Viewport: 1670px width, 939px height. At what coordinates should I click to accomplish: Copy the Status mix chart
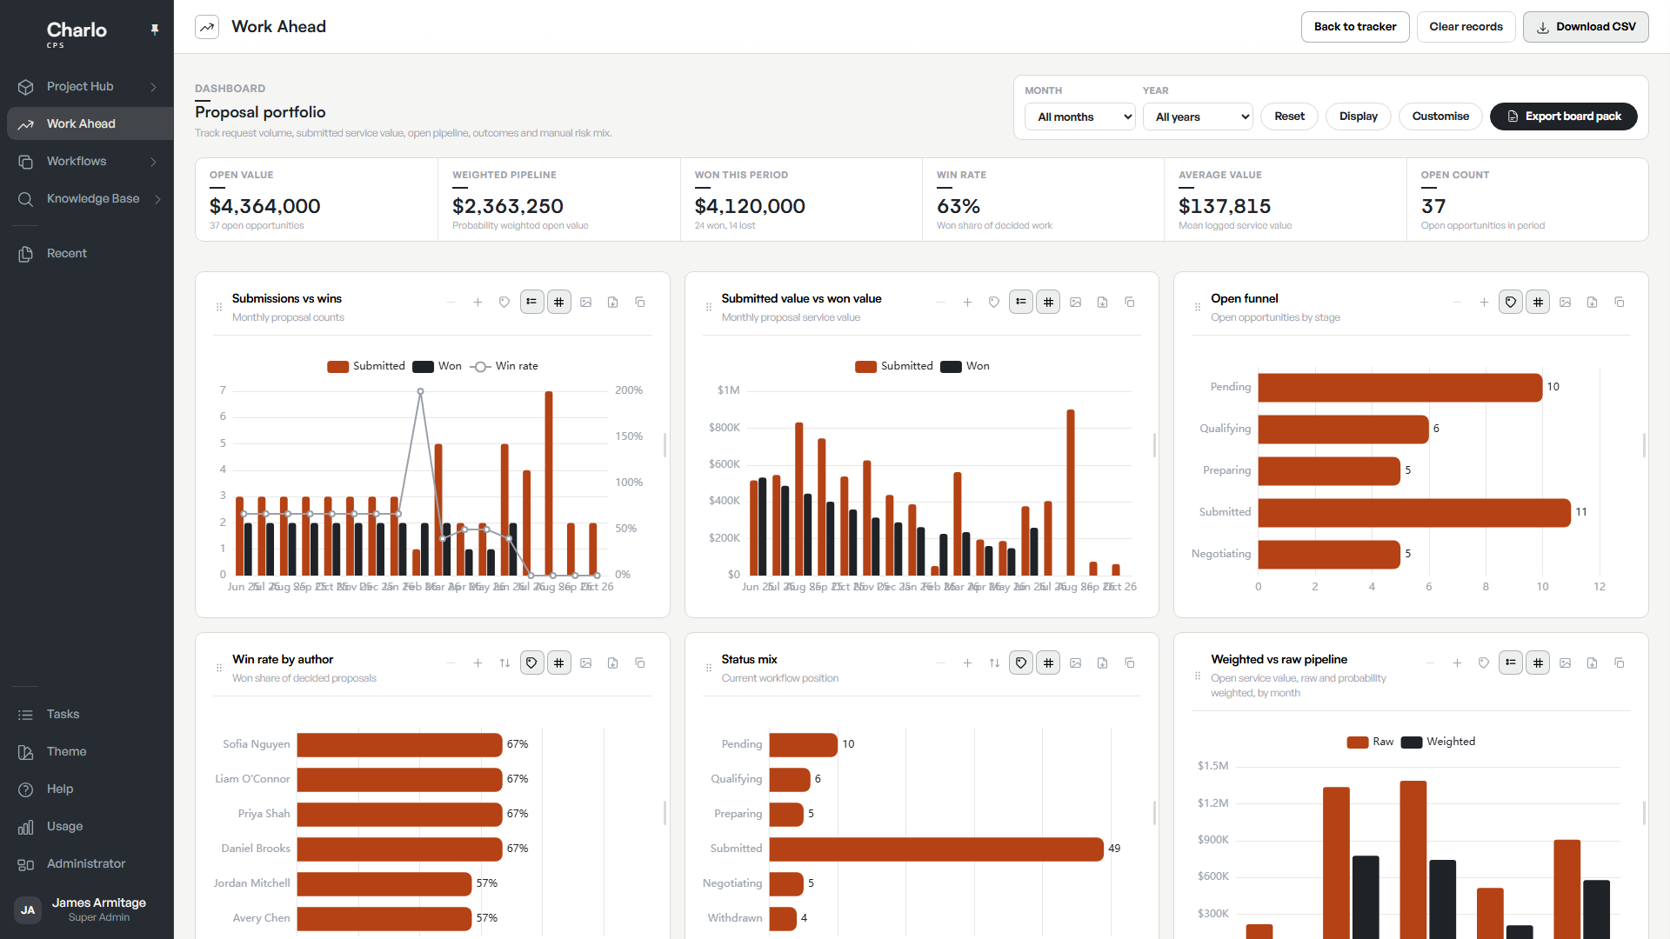click(1130, 663)
